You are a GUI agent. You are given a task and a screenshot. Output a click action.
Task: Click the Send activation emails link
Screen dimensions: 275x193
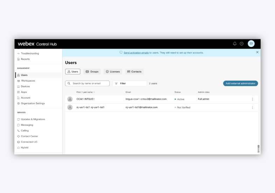[x=136, y=53]
